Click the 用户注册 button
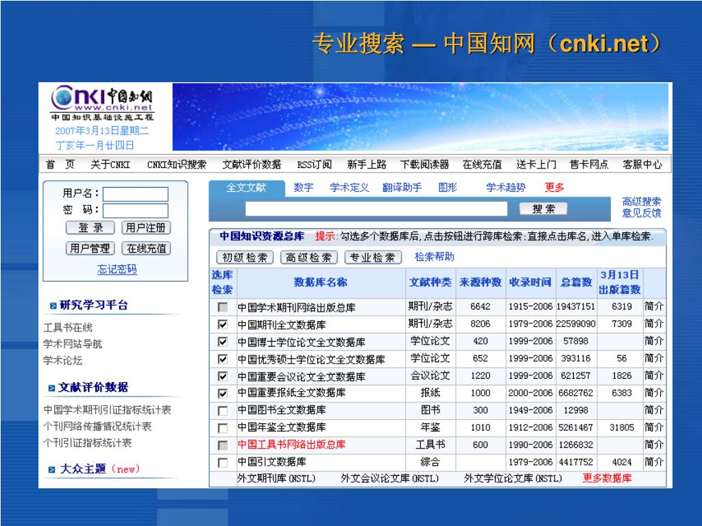The width and height of the screenshot is (702, 526). coord(146,228)
